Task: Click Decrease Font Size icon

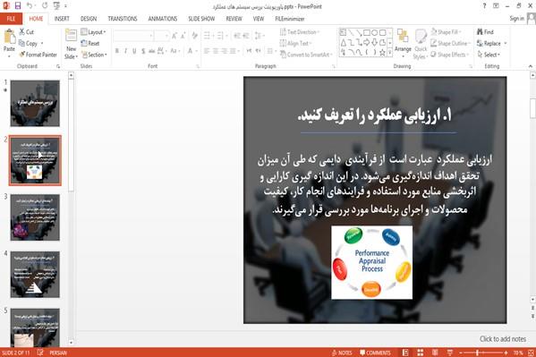Action: pyautogui.click(x=183, y=36)
